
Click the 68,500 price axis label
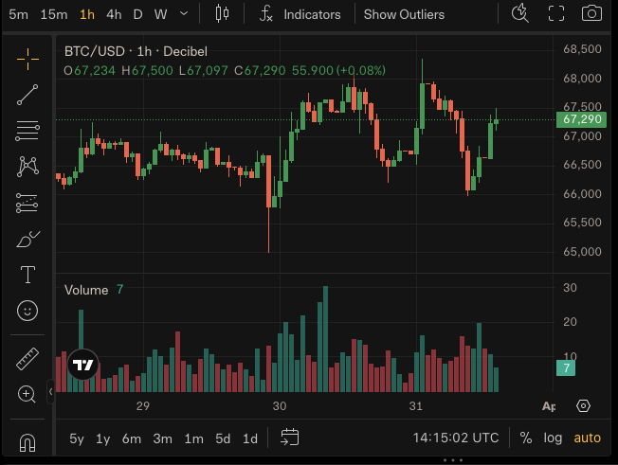click(582, 49)
